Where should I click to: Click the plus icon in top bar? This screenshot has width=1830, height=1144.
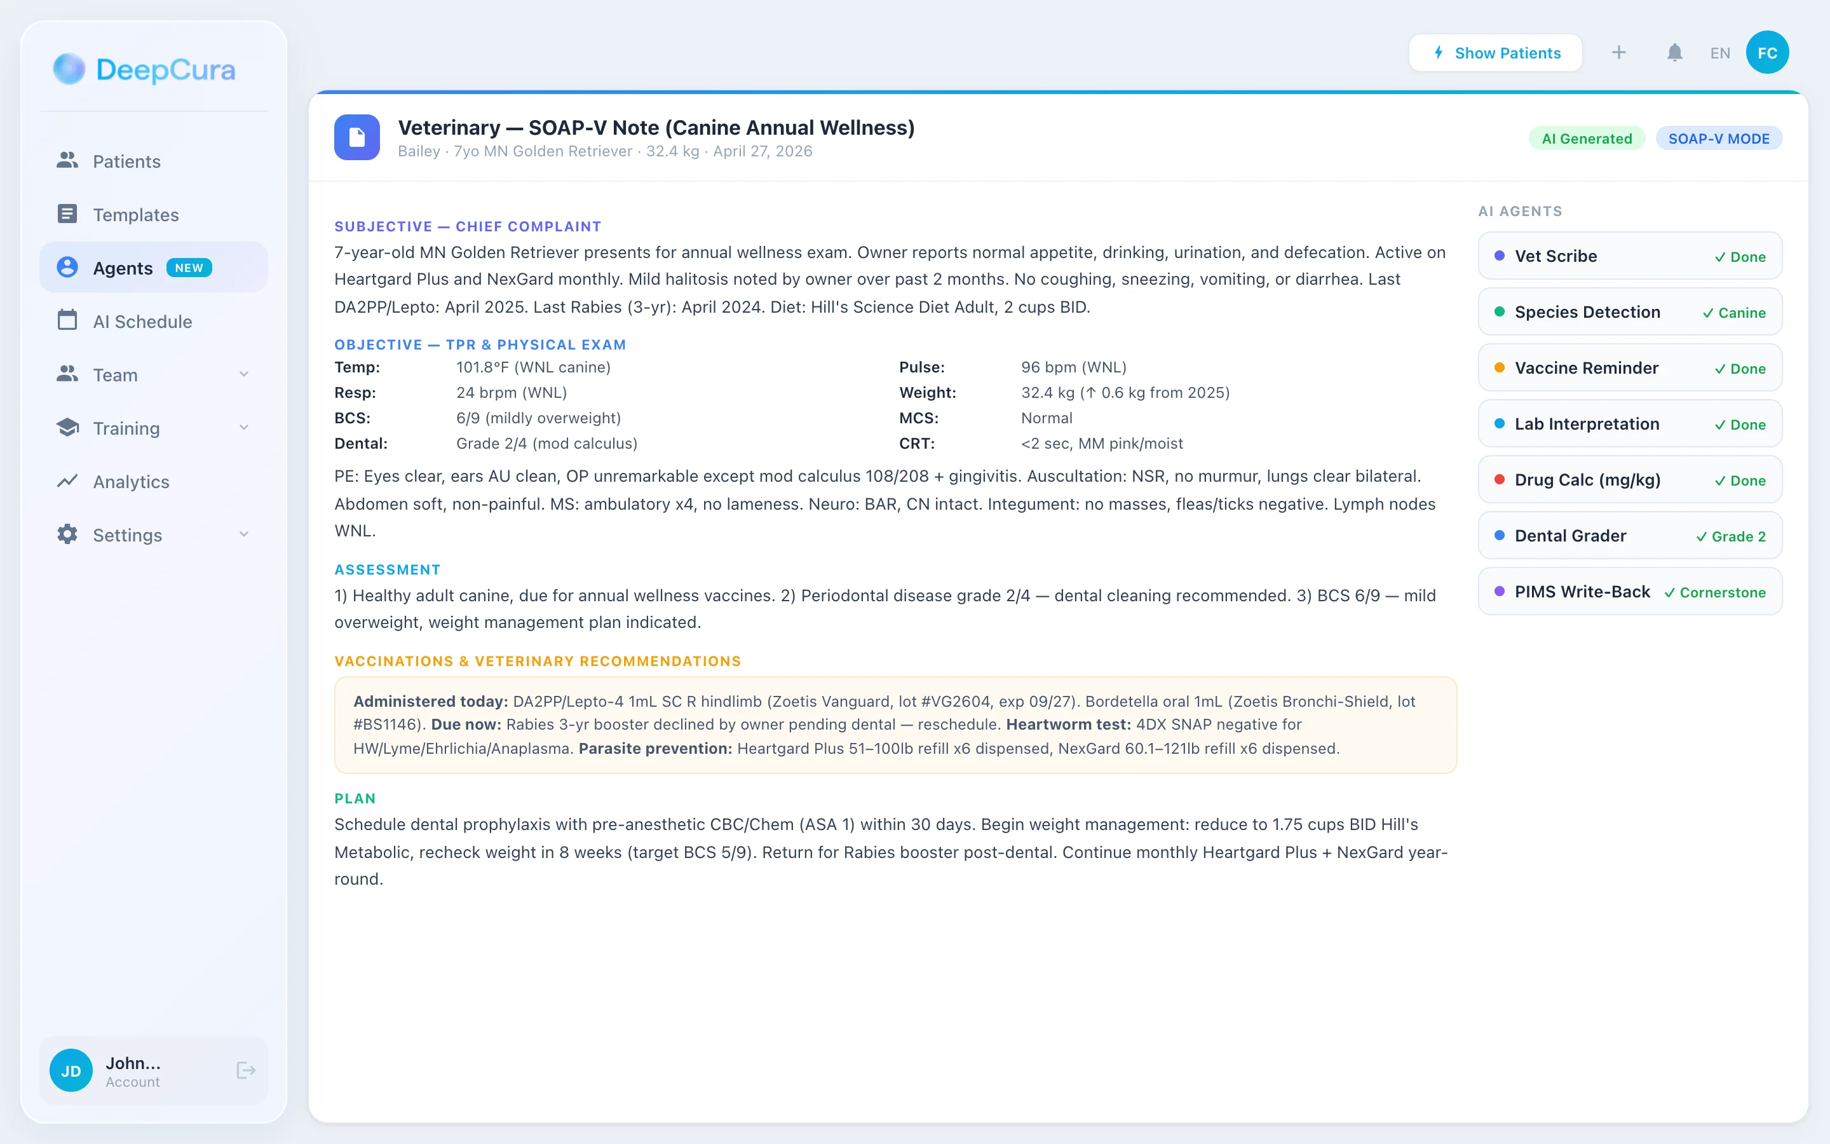[1618, 53]
